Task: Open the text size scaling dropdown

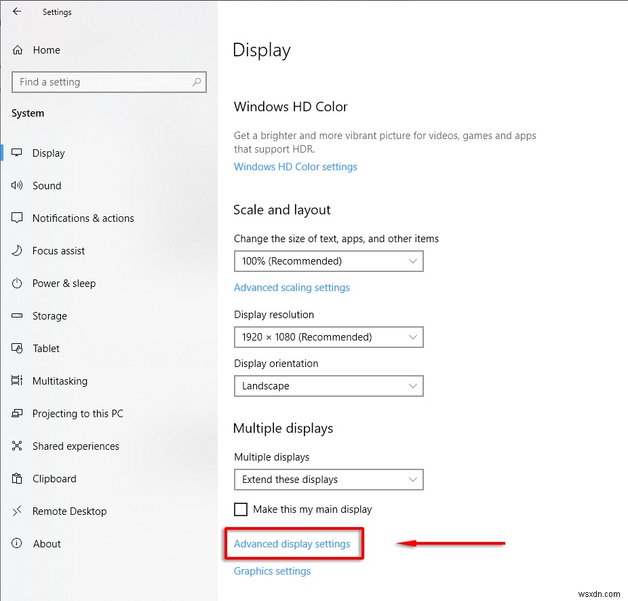Action: (x=328, y=261)
